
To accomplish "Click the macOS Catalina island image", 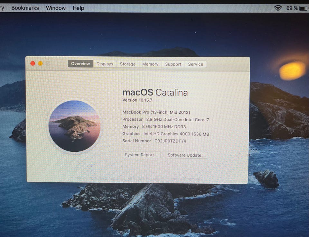I will (x=74, y=126).
